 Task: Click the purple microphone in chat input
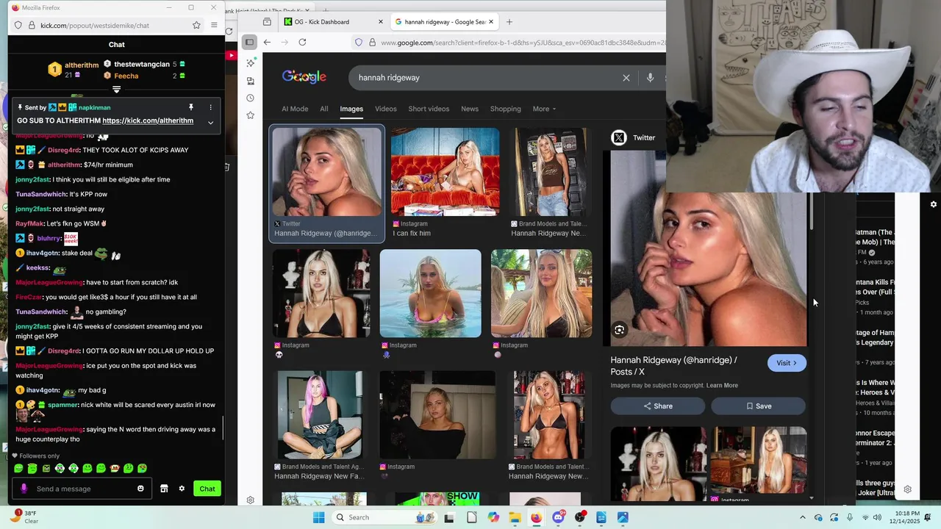click(24, 489)
